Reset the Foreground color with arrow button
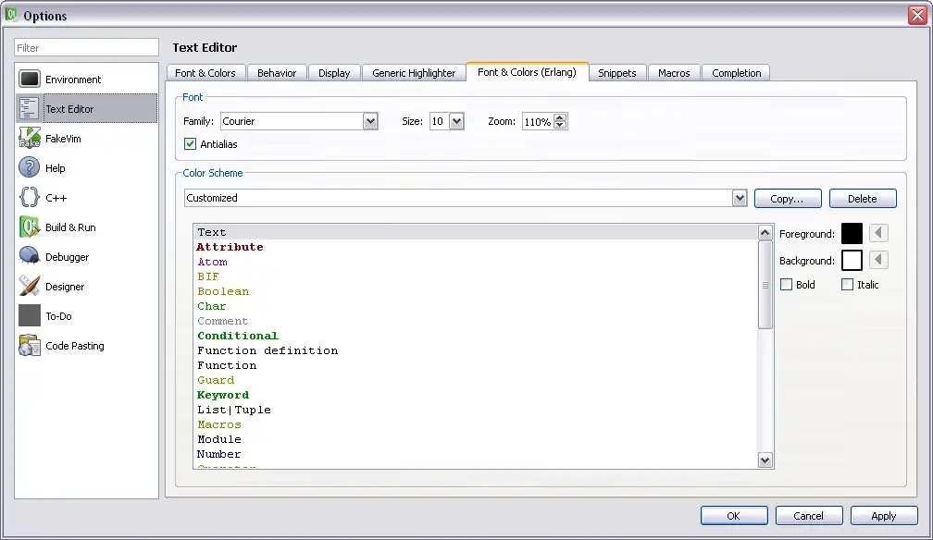Viewport: 933px width, 540px height. coord(878,233)
